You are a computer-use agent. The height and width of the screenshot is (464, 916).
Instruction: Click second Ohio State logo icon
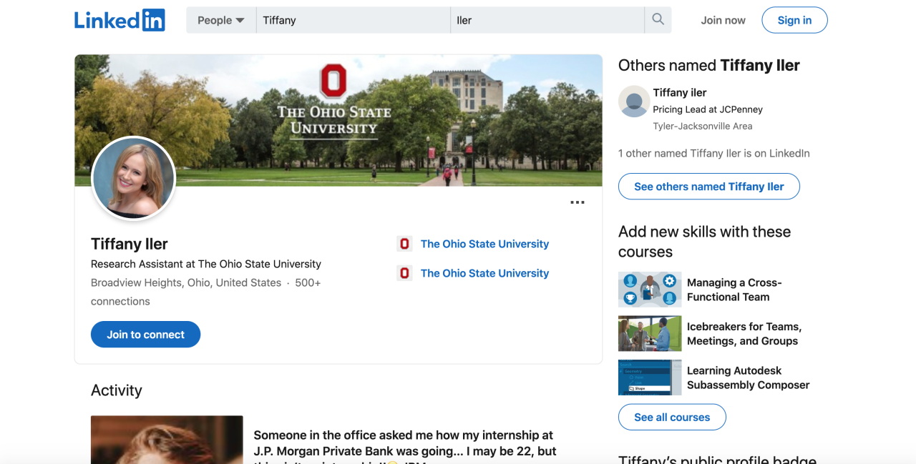click(x=404, y=273)
